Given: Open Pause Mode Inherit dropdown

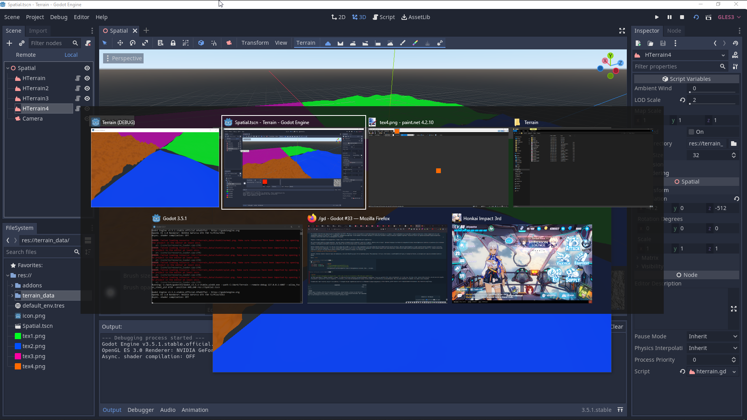Looking at the screenshot, I should pyautogui.click(x=713, y=336).
